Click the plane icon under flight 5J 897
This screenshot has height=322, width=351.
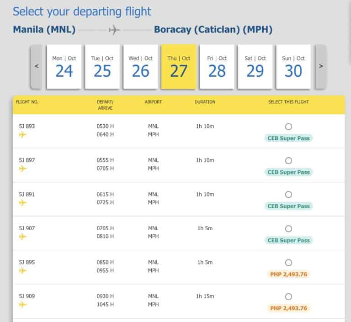point(22,169)
